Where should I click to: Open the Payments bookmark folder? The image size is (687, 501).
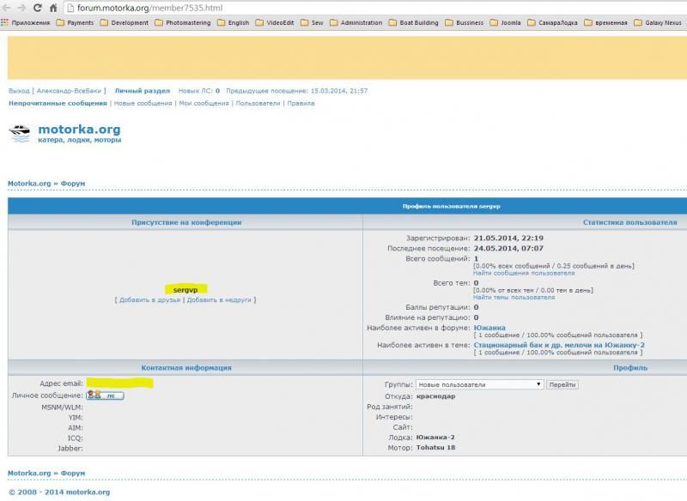(x=75, y=23)
